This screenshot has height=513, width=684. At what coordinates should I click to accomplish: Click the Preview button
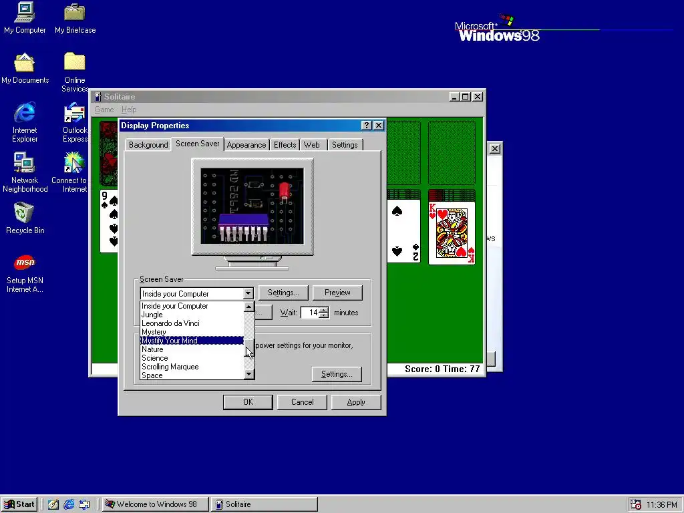point(337,293)
